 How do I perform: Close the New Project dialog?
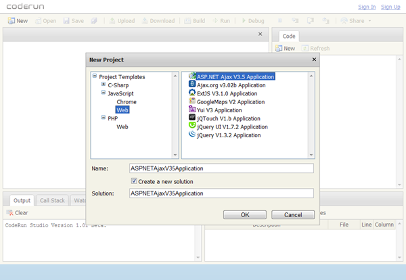313,60
